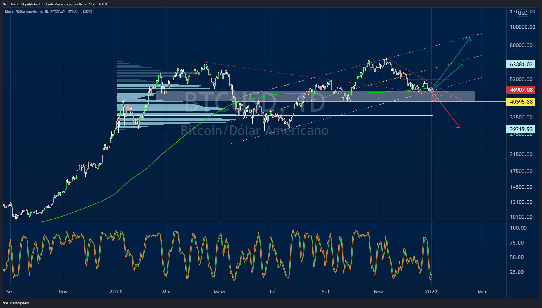This screenshot has width=542, height=308.
Task: Click the TradingView logo icon
Action: click(x=5, y=303)
